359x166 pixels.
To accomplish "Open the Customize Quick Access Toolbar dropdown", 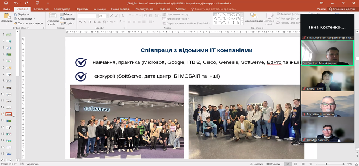I will click(48, 3).
